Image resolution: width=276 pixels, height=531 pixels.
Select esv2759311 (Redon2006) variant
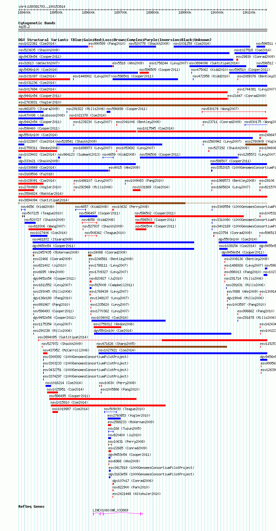click(x=39, y=148)
